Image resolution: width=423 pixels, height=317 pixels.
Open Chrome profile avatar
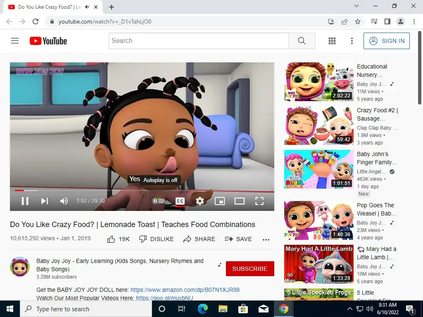tap(401, 21)
